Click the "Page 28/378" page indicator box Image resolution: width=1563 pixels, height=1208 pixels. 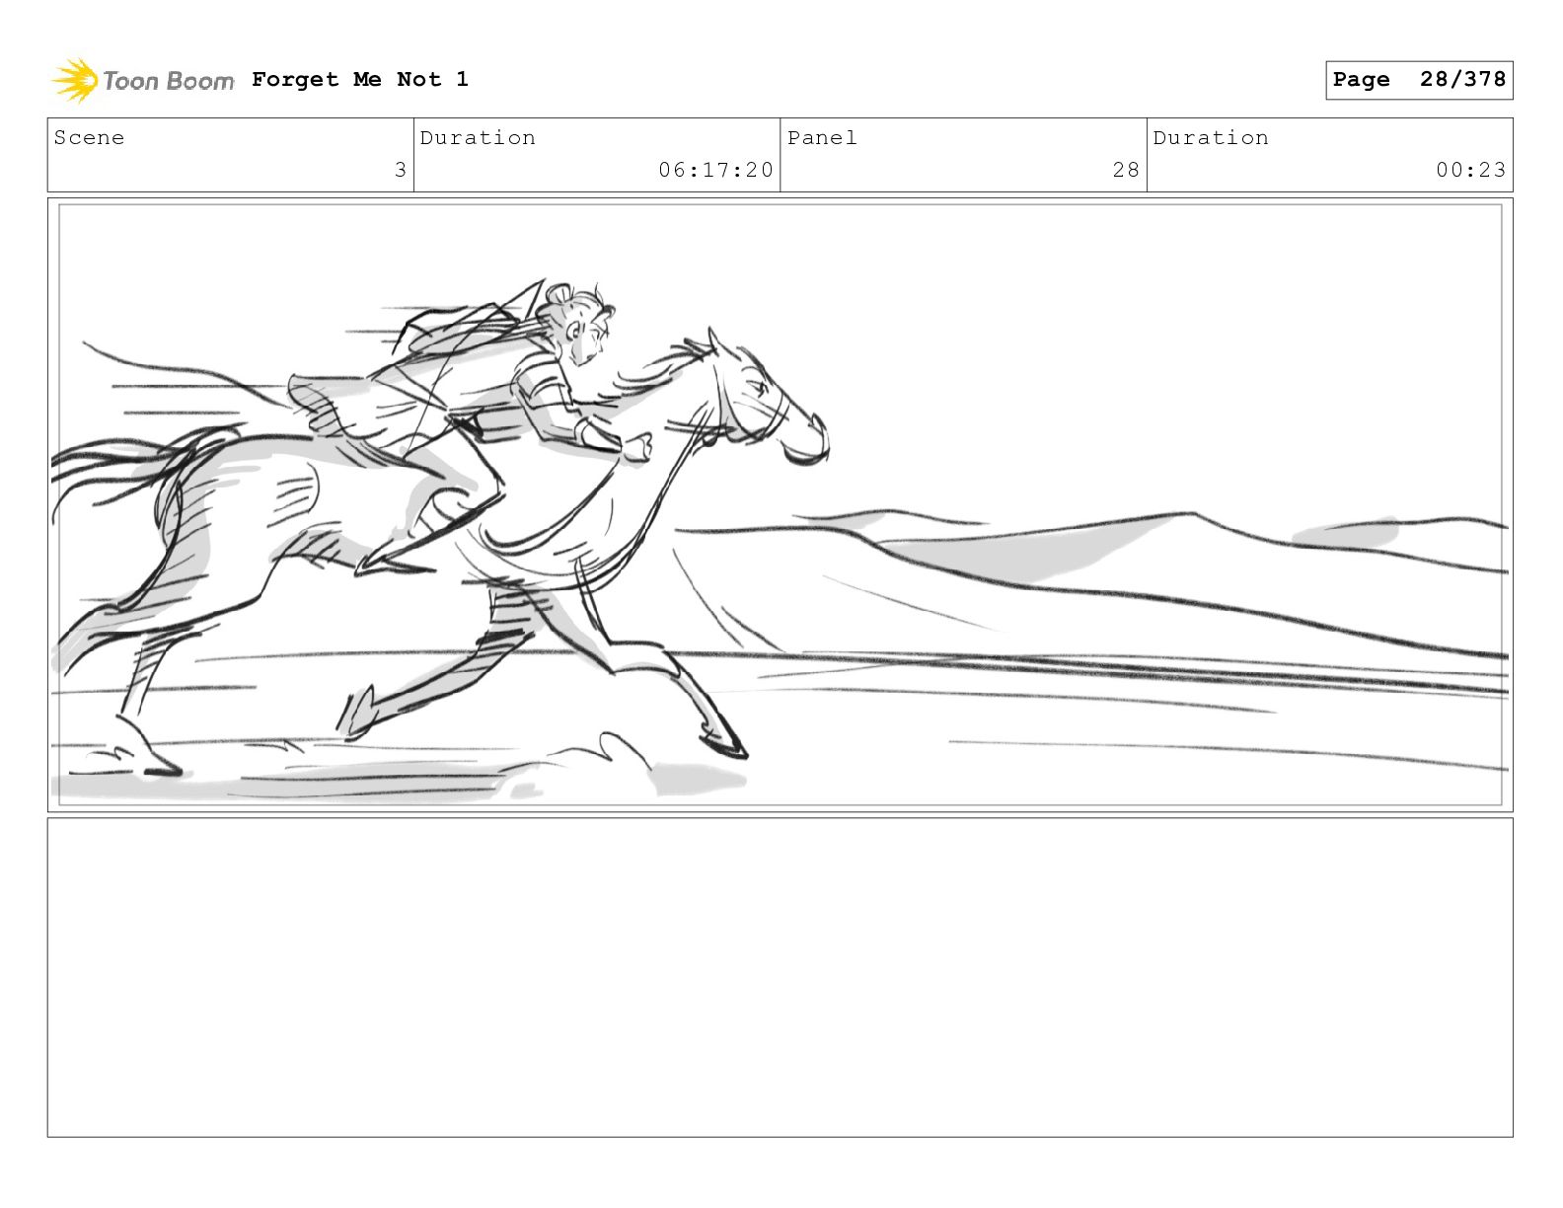(1419, 80)
